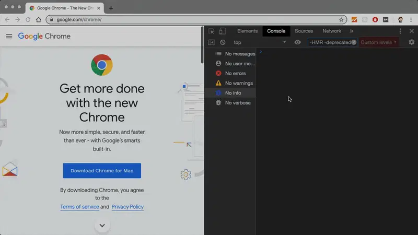
Task: Click the down chevron scroll button
Action: pos(102,226)
